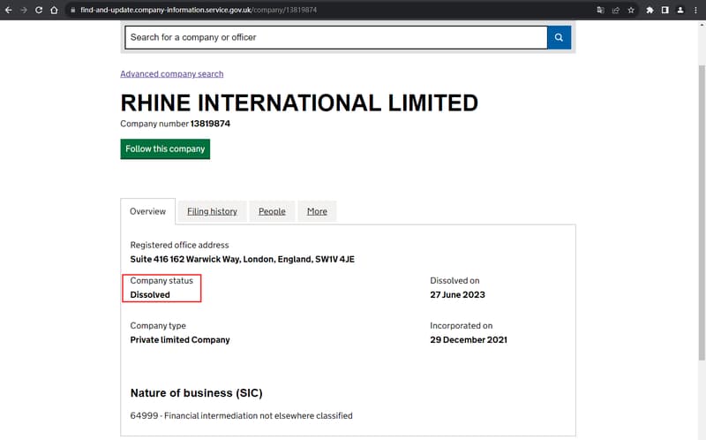Select the Overview tab
The width and height of the screenshot is (706, 440).
[x=147, y=211]
